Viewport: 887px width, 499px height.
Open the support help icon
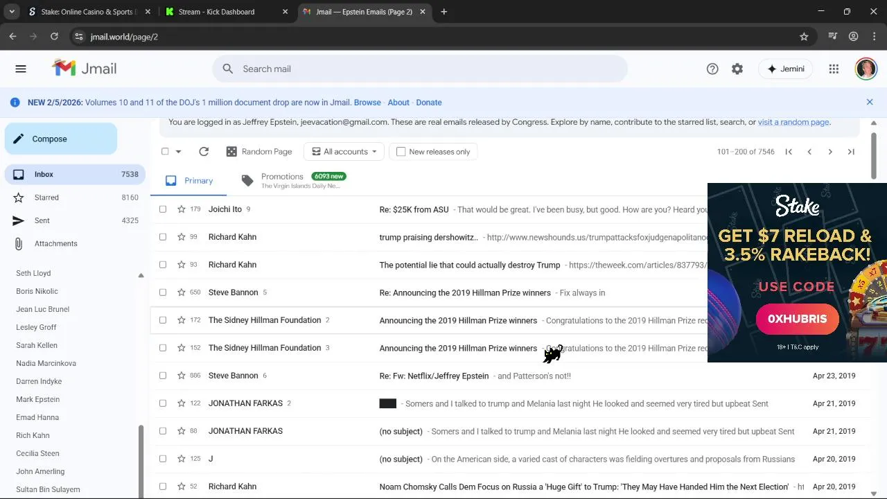712,69
